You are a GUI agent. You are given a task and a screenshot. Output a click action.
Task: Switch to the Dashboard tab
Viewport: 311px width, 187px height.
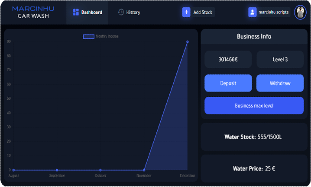tap(88, 12)
